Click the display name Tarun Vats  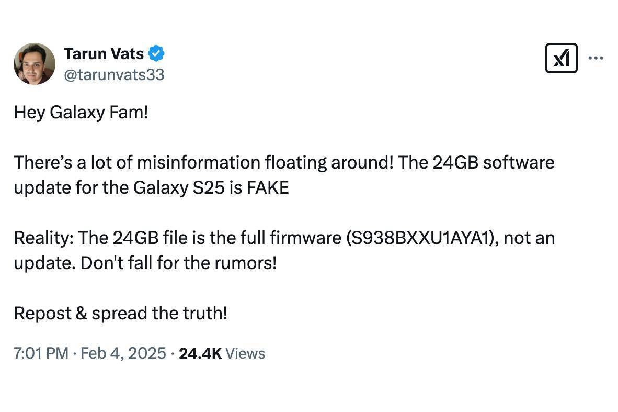[104, 53]
